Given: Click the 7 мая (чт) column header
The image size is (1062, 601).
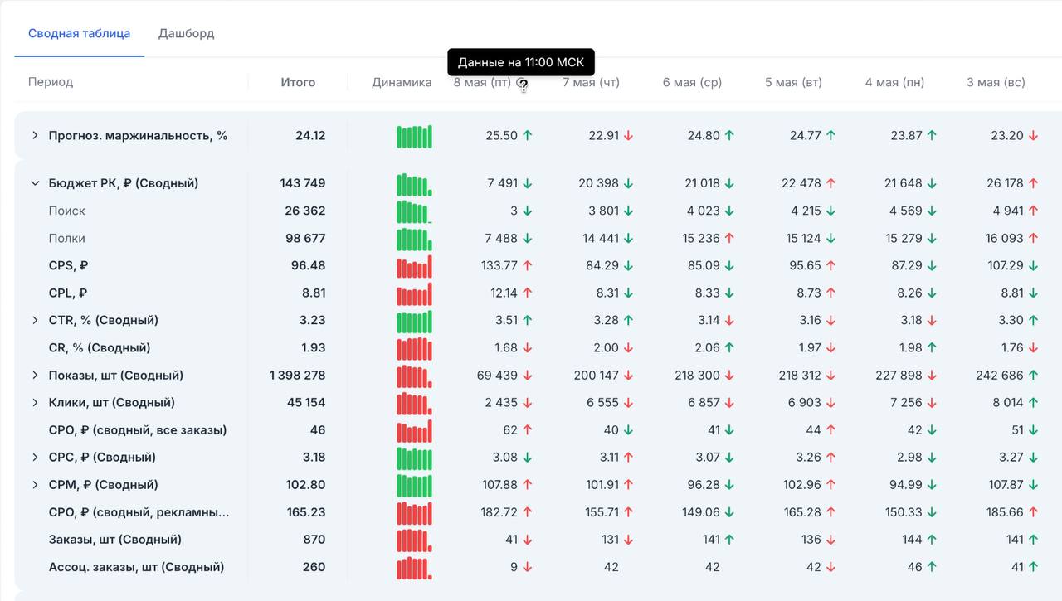Looking at the screenshot, I should 591,82.
